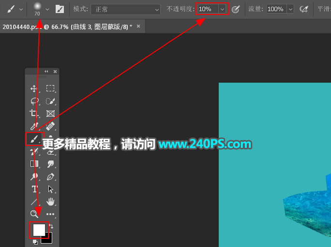
Task: Open the brush preset picker arrow
Action: pyautogui.click(x=47, y=10)
